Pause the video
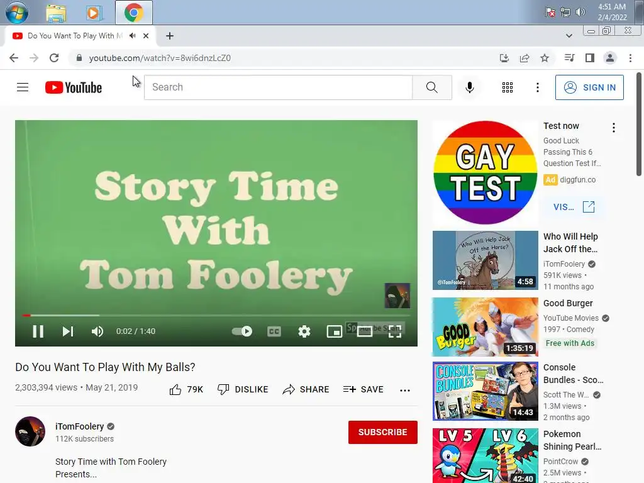 click(x=38, y=331)
